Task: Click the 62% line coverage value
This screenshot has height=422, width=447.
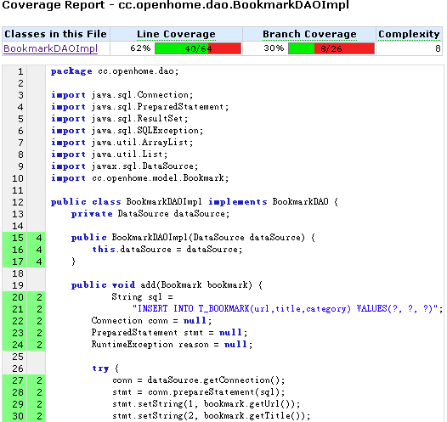Action: pyautogui.click(x=140, y=48)
